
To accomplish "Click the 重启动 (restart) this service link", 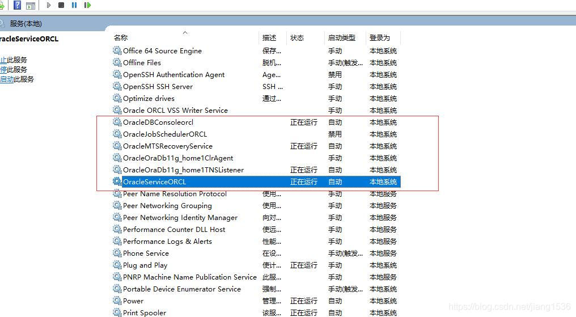I will tap(7, 79).
